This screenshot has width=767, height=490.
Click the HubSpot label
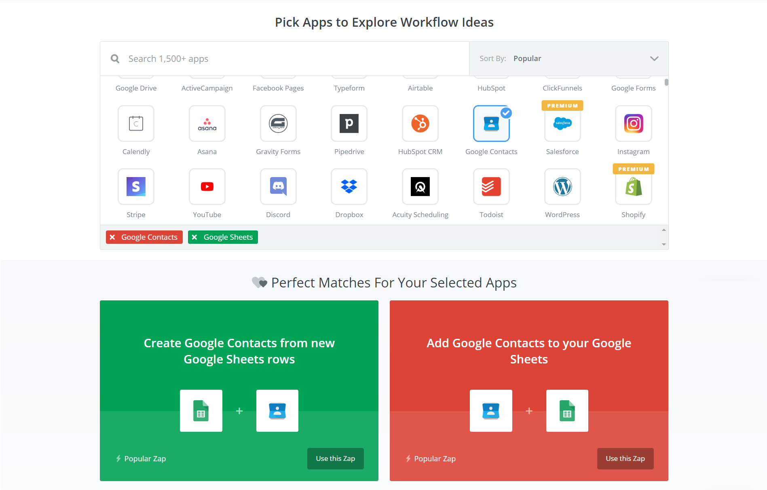[491, 88]
